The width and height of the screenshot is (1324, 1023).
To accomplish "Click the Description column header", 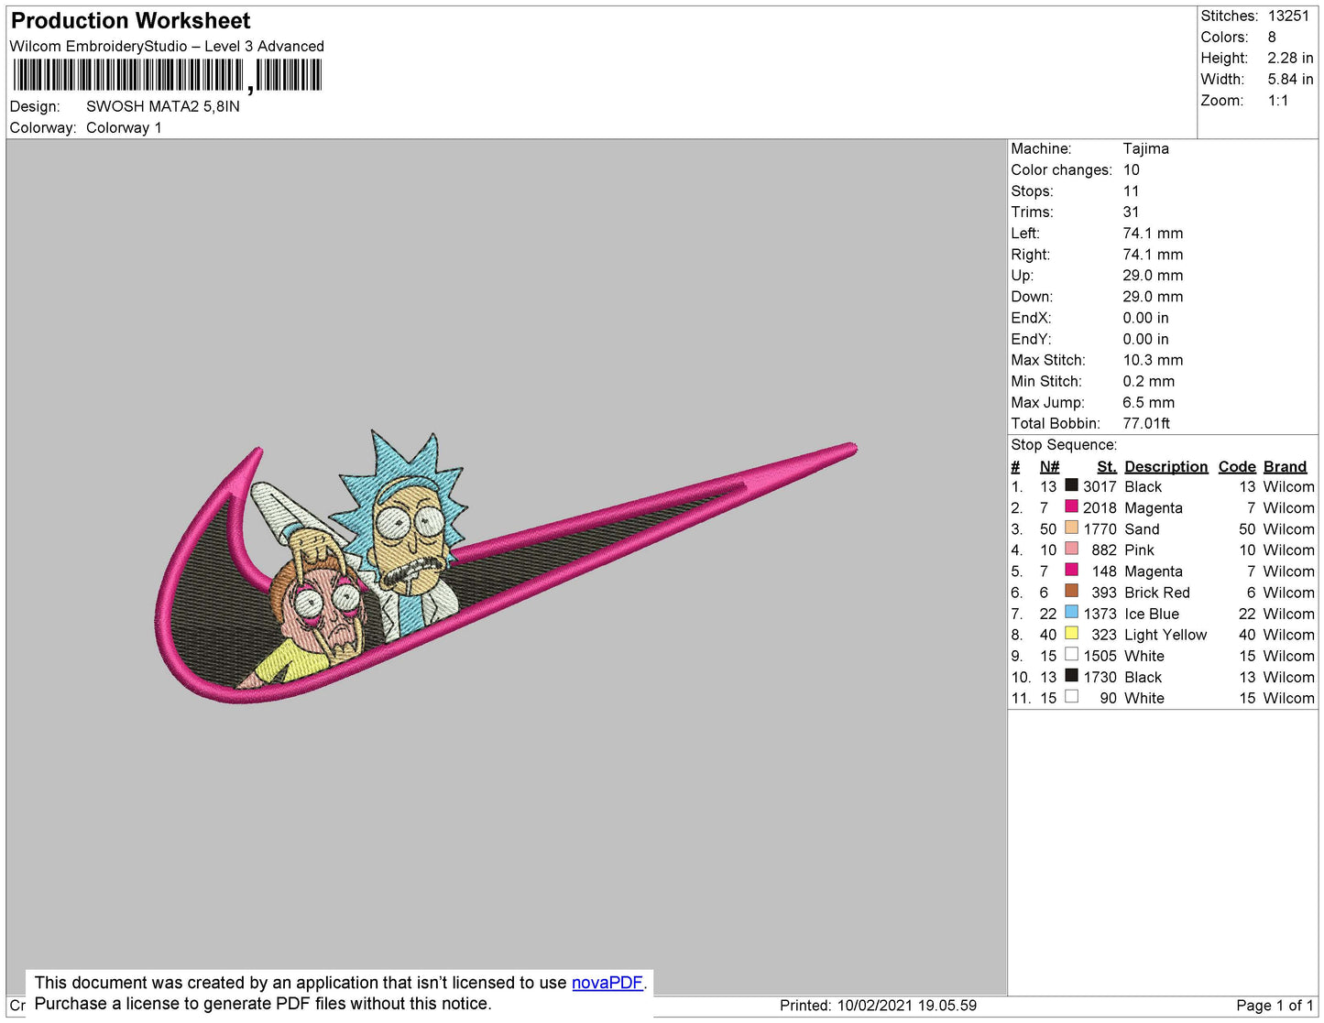I will [1165, 466].
